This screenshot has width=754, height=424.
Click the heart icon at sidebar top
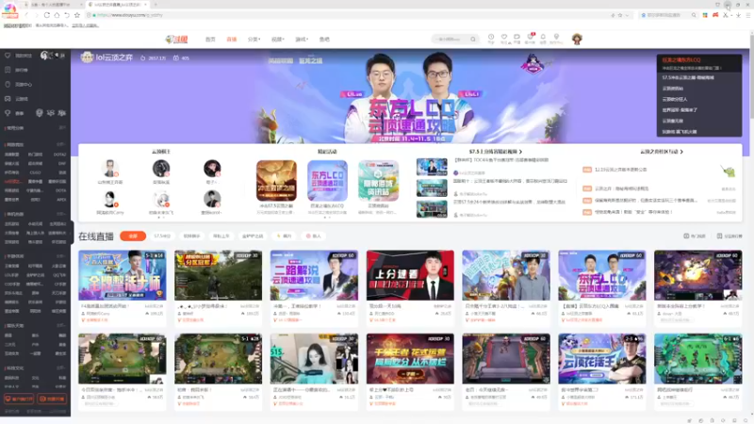(x=8, y=56)
